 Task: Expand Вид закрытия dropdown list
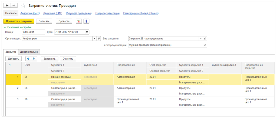[x=201, y=38]
